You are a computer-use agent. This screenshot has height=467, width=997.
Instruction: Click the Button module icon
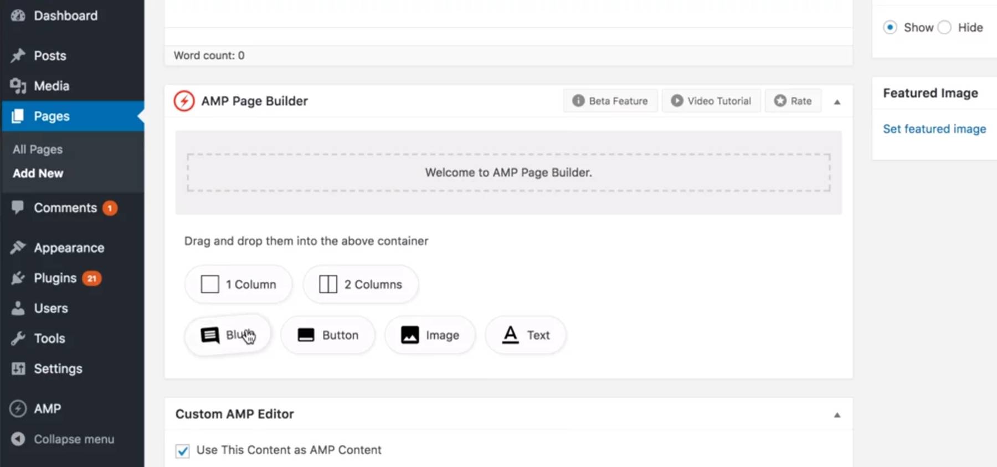pos(306,335)
